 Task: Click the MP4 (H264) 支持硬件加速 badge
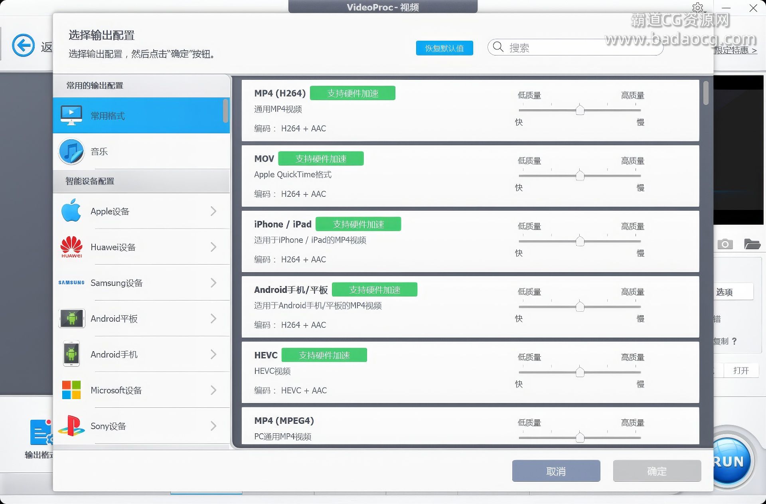pos(353,93)
